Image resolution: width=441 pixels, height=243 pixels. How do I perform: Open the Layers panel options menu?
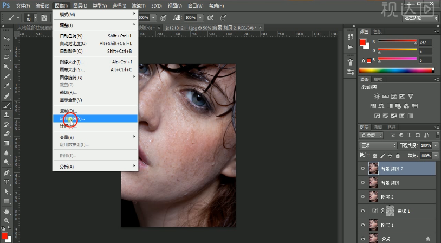tap(437, 127)
